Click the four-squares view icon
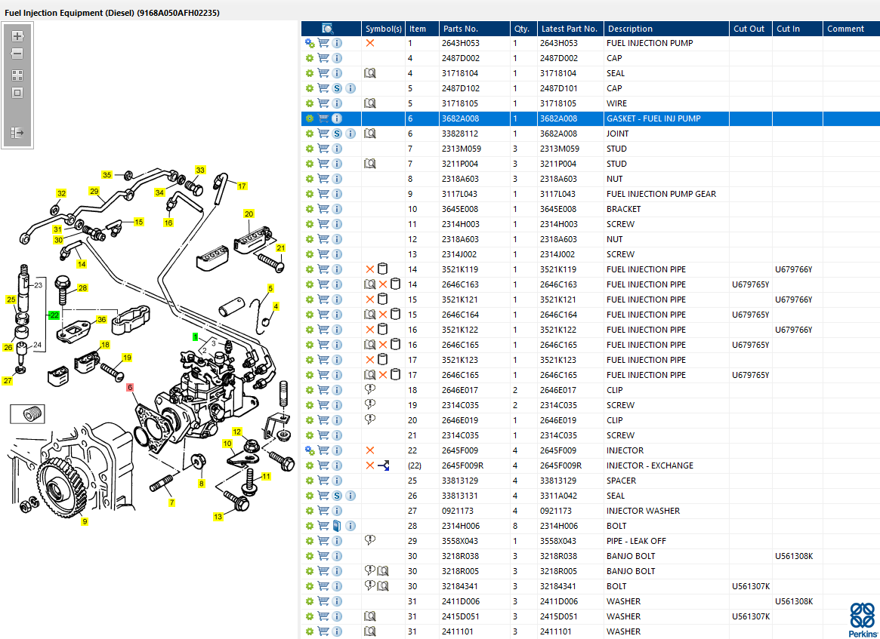Screen dimensions: 880x639 coord(18,75)
